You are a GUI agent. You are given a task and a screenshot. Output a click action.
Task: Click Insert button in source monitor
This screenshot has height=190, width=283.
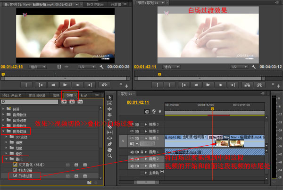point(104,85)
